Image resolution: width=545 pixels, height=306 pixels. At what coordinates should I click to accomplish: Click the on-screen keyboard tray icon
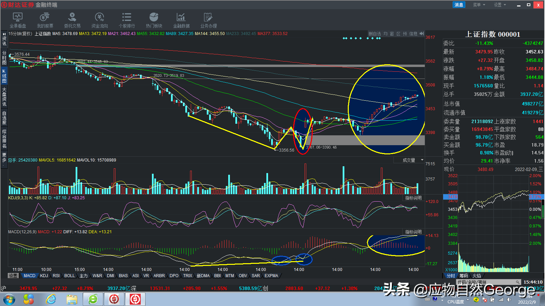pyautogui.click(x=427, y=300)
